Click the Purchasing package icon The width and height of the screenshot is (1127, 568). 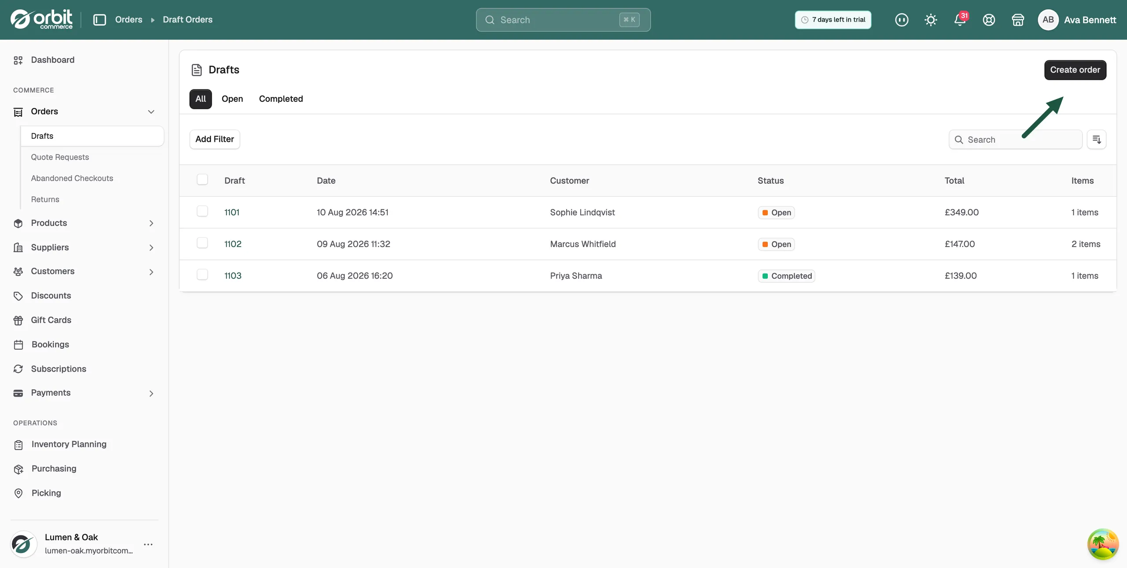click(18, 469)
